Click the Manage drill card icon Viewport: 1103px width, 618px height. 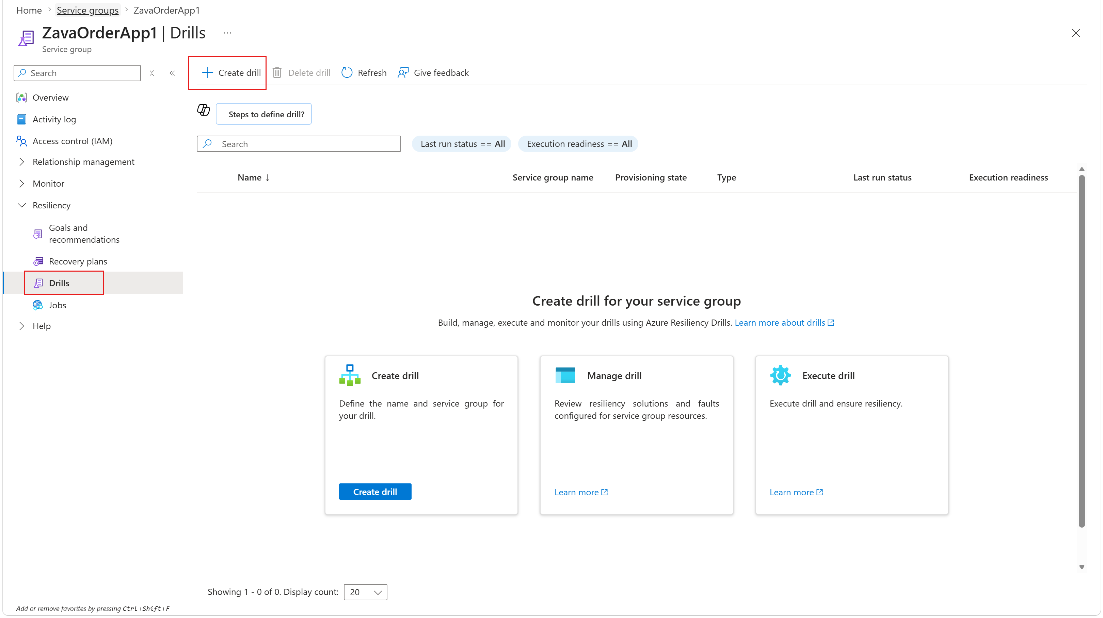565,375
